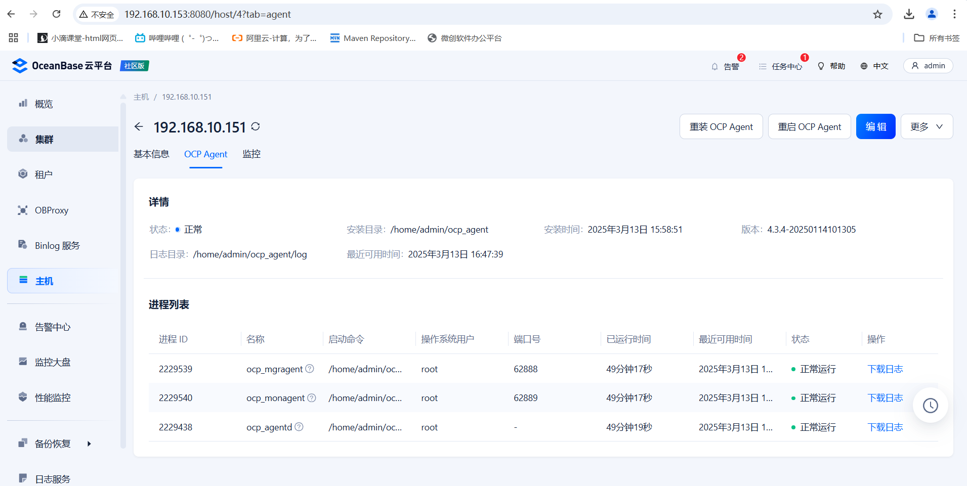Open 告警中心 alert center in sidebar
Image resolution: width=967 pixels, height=486 pixels.
coord(63,327)
